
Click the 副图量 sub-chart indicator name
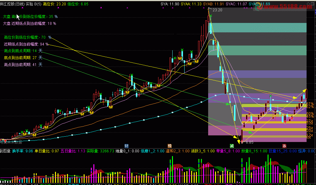point(5,151)
